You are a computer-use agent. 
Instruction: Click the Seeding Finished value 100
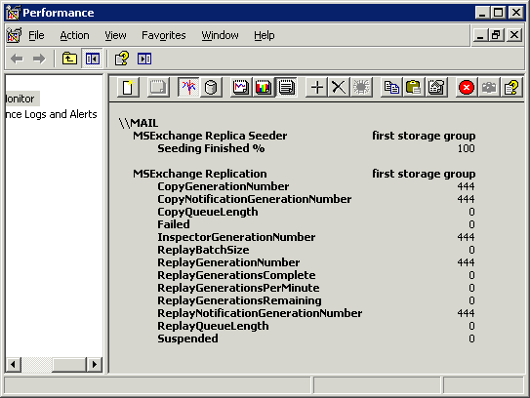[467, 148]
